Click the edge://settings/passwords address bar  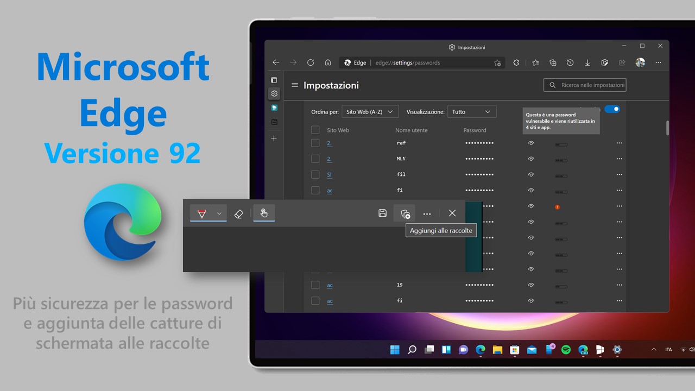[421, 63]
